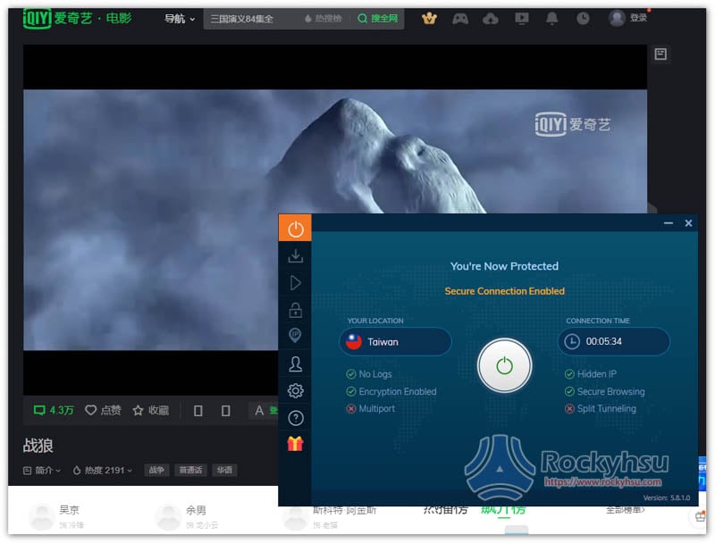Open the VPN IP location pin icon

pyautogui.click(x=295, y=336)
